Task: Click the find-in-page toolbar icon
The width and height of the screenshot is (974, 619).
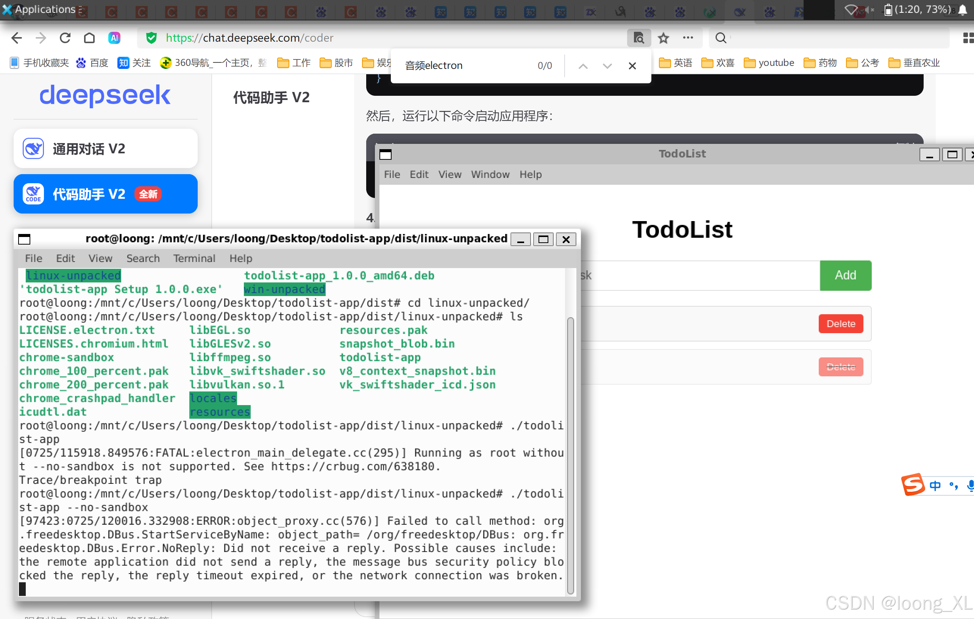Action: click(639, 38)
